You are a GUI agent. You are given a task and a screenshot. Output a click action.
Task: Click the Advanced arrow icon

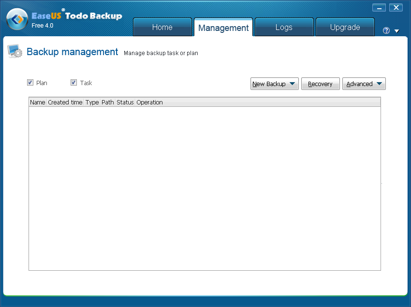[380, 84]
